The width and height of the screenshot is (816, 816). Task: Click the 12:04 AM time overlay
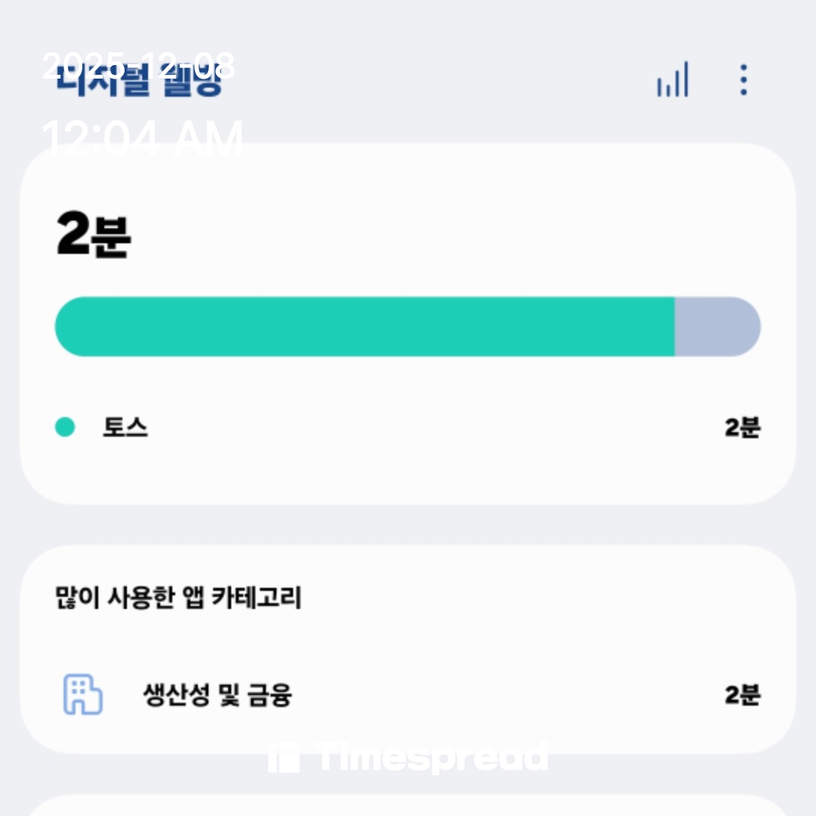pos(143,140)
